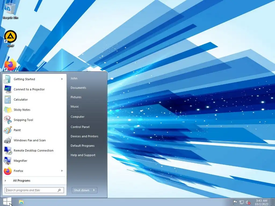Click the Sticky Notes icon
The width and height of the screenshot is (275, 206).
pos(8,110)
